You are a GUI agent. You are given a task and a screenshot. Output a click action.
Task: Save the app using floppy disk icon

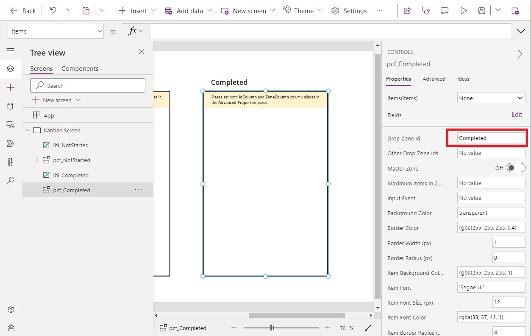[x=481, y=10]
